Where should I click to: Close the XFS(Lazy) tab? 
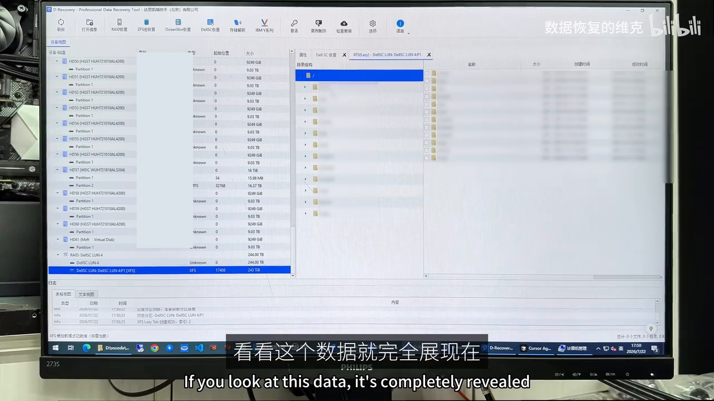tap(428, 55)
